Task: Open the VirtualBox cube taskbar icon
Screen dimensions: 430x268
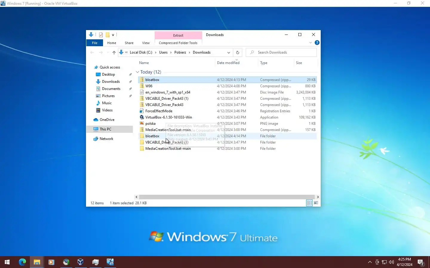Action: [80, 262]
